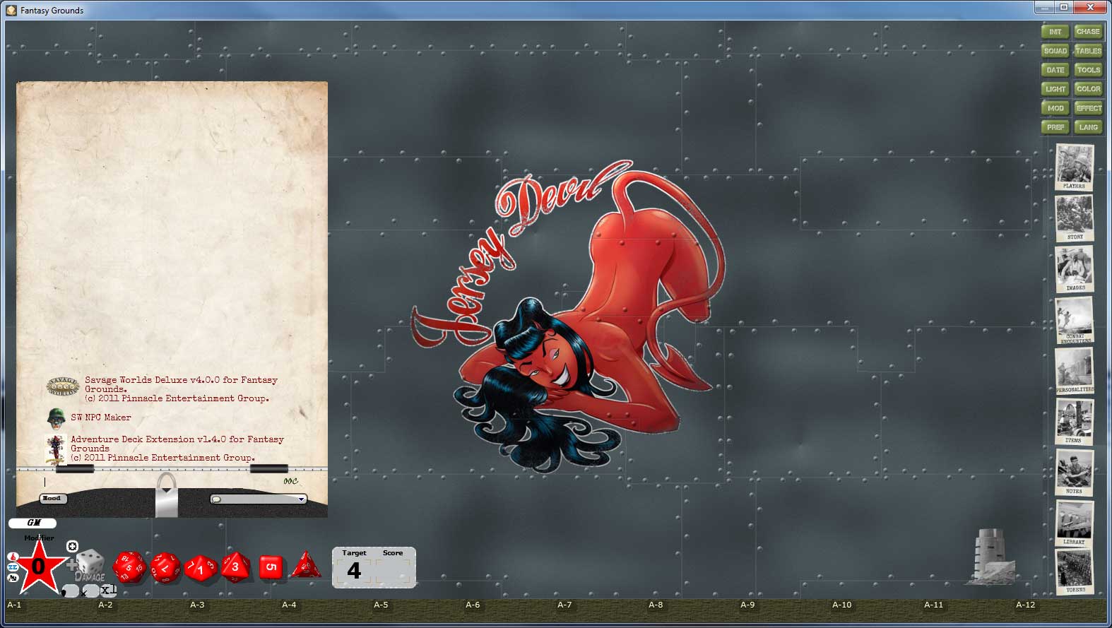Pick the red d12 die
This screenshot has width=1112, height=628.
tap(165, 567)
